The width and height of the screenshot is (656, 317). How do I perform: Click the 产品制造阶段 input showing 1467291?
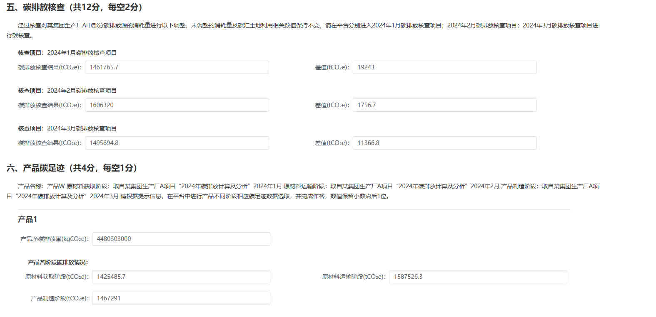point(181,298)
